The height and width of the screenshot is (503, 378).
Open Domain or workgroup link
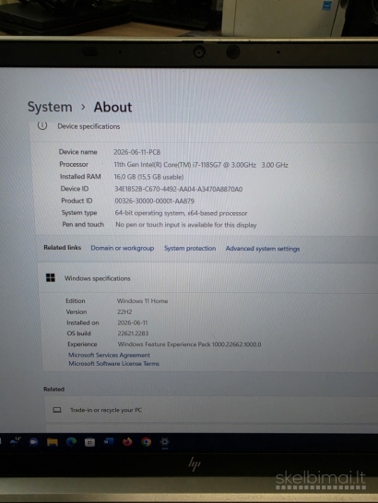pyautogui.click(x=122, y=248)
